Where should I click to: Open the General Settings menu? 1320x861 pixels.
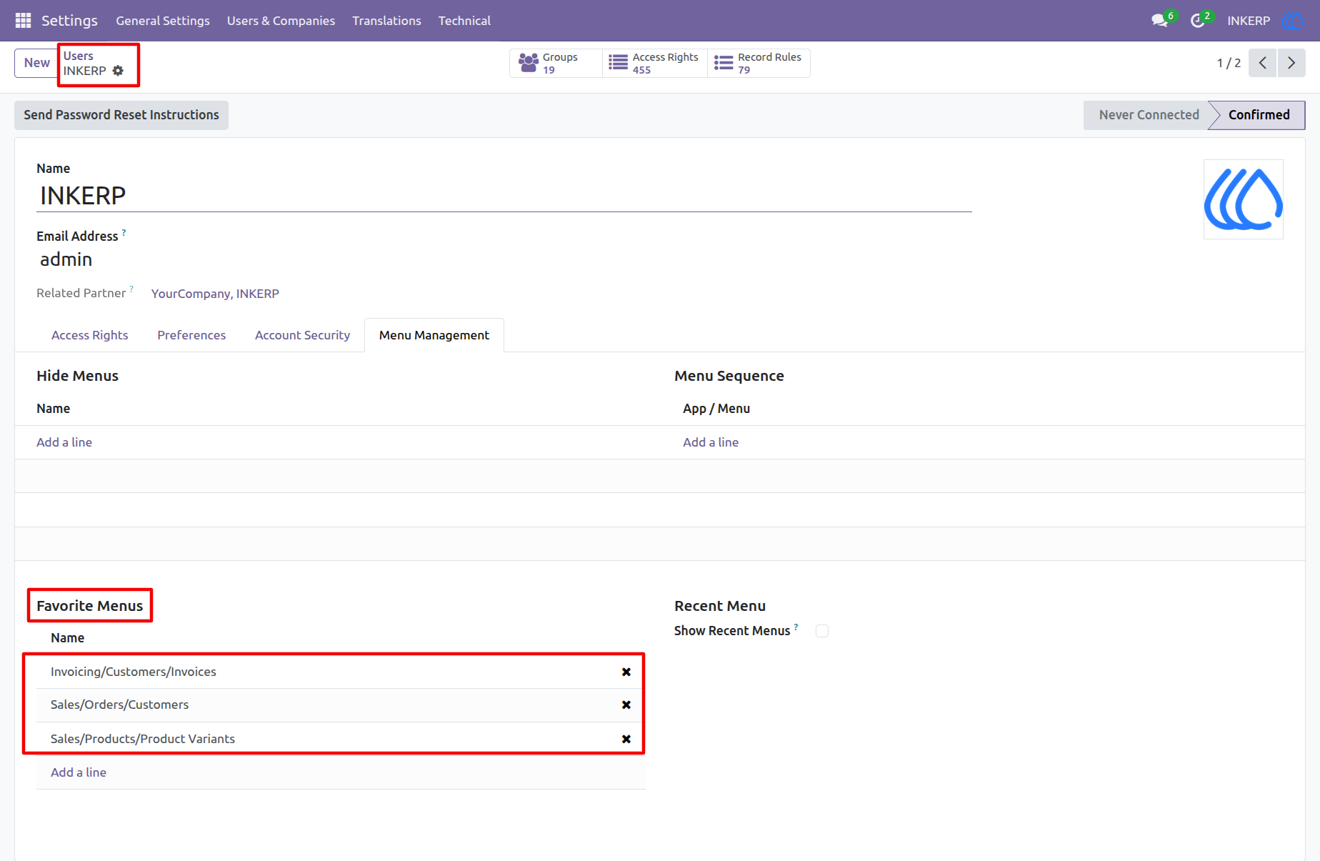click(163, 21)
